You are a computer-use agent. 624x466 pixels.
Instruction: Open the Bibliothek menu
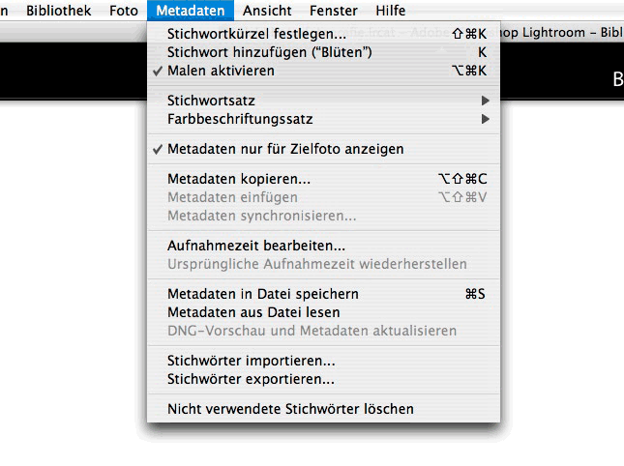[x=58, y=11]
